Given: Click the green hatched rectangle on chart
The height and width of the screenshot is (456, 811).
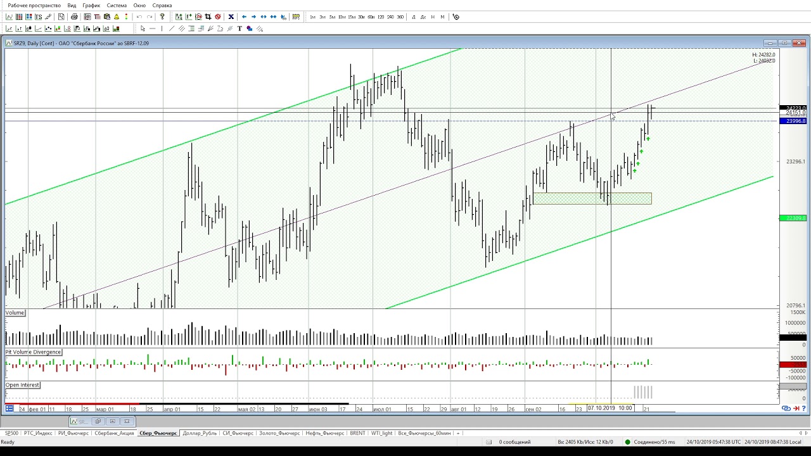Looking at the screenshot, I should [592, 198].
